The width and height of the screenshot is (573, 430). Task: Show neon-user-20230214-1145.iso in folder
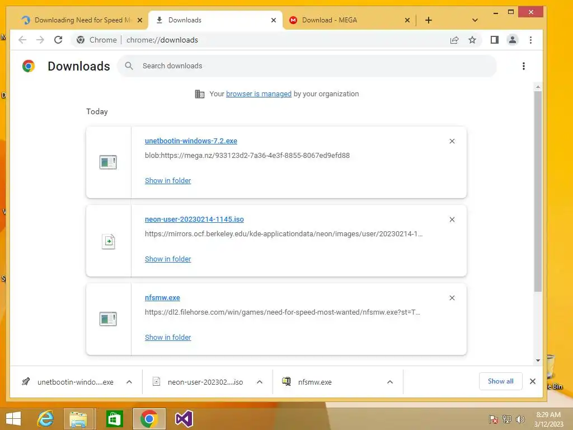(x=168, y=259)
